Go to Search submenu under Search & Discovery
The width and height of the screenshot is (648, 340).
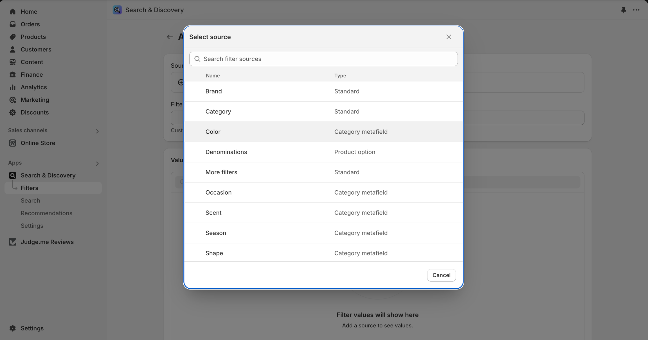(x=30, y=200)
